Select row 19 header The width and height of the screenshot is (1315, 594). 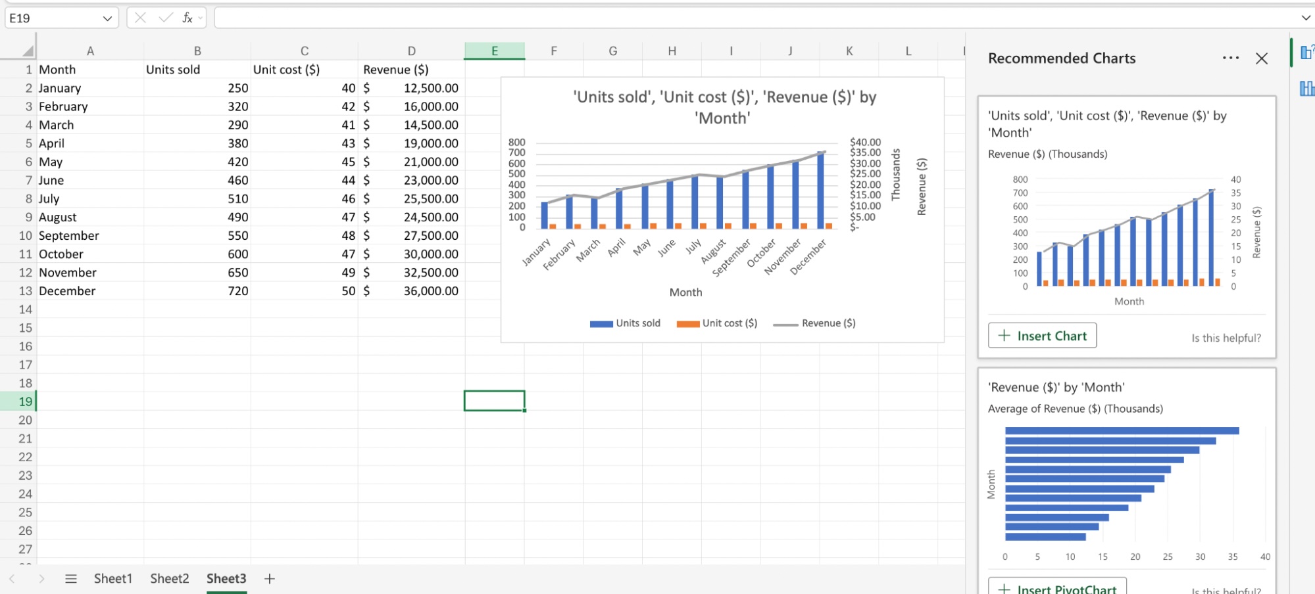tap(18, 401)
